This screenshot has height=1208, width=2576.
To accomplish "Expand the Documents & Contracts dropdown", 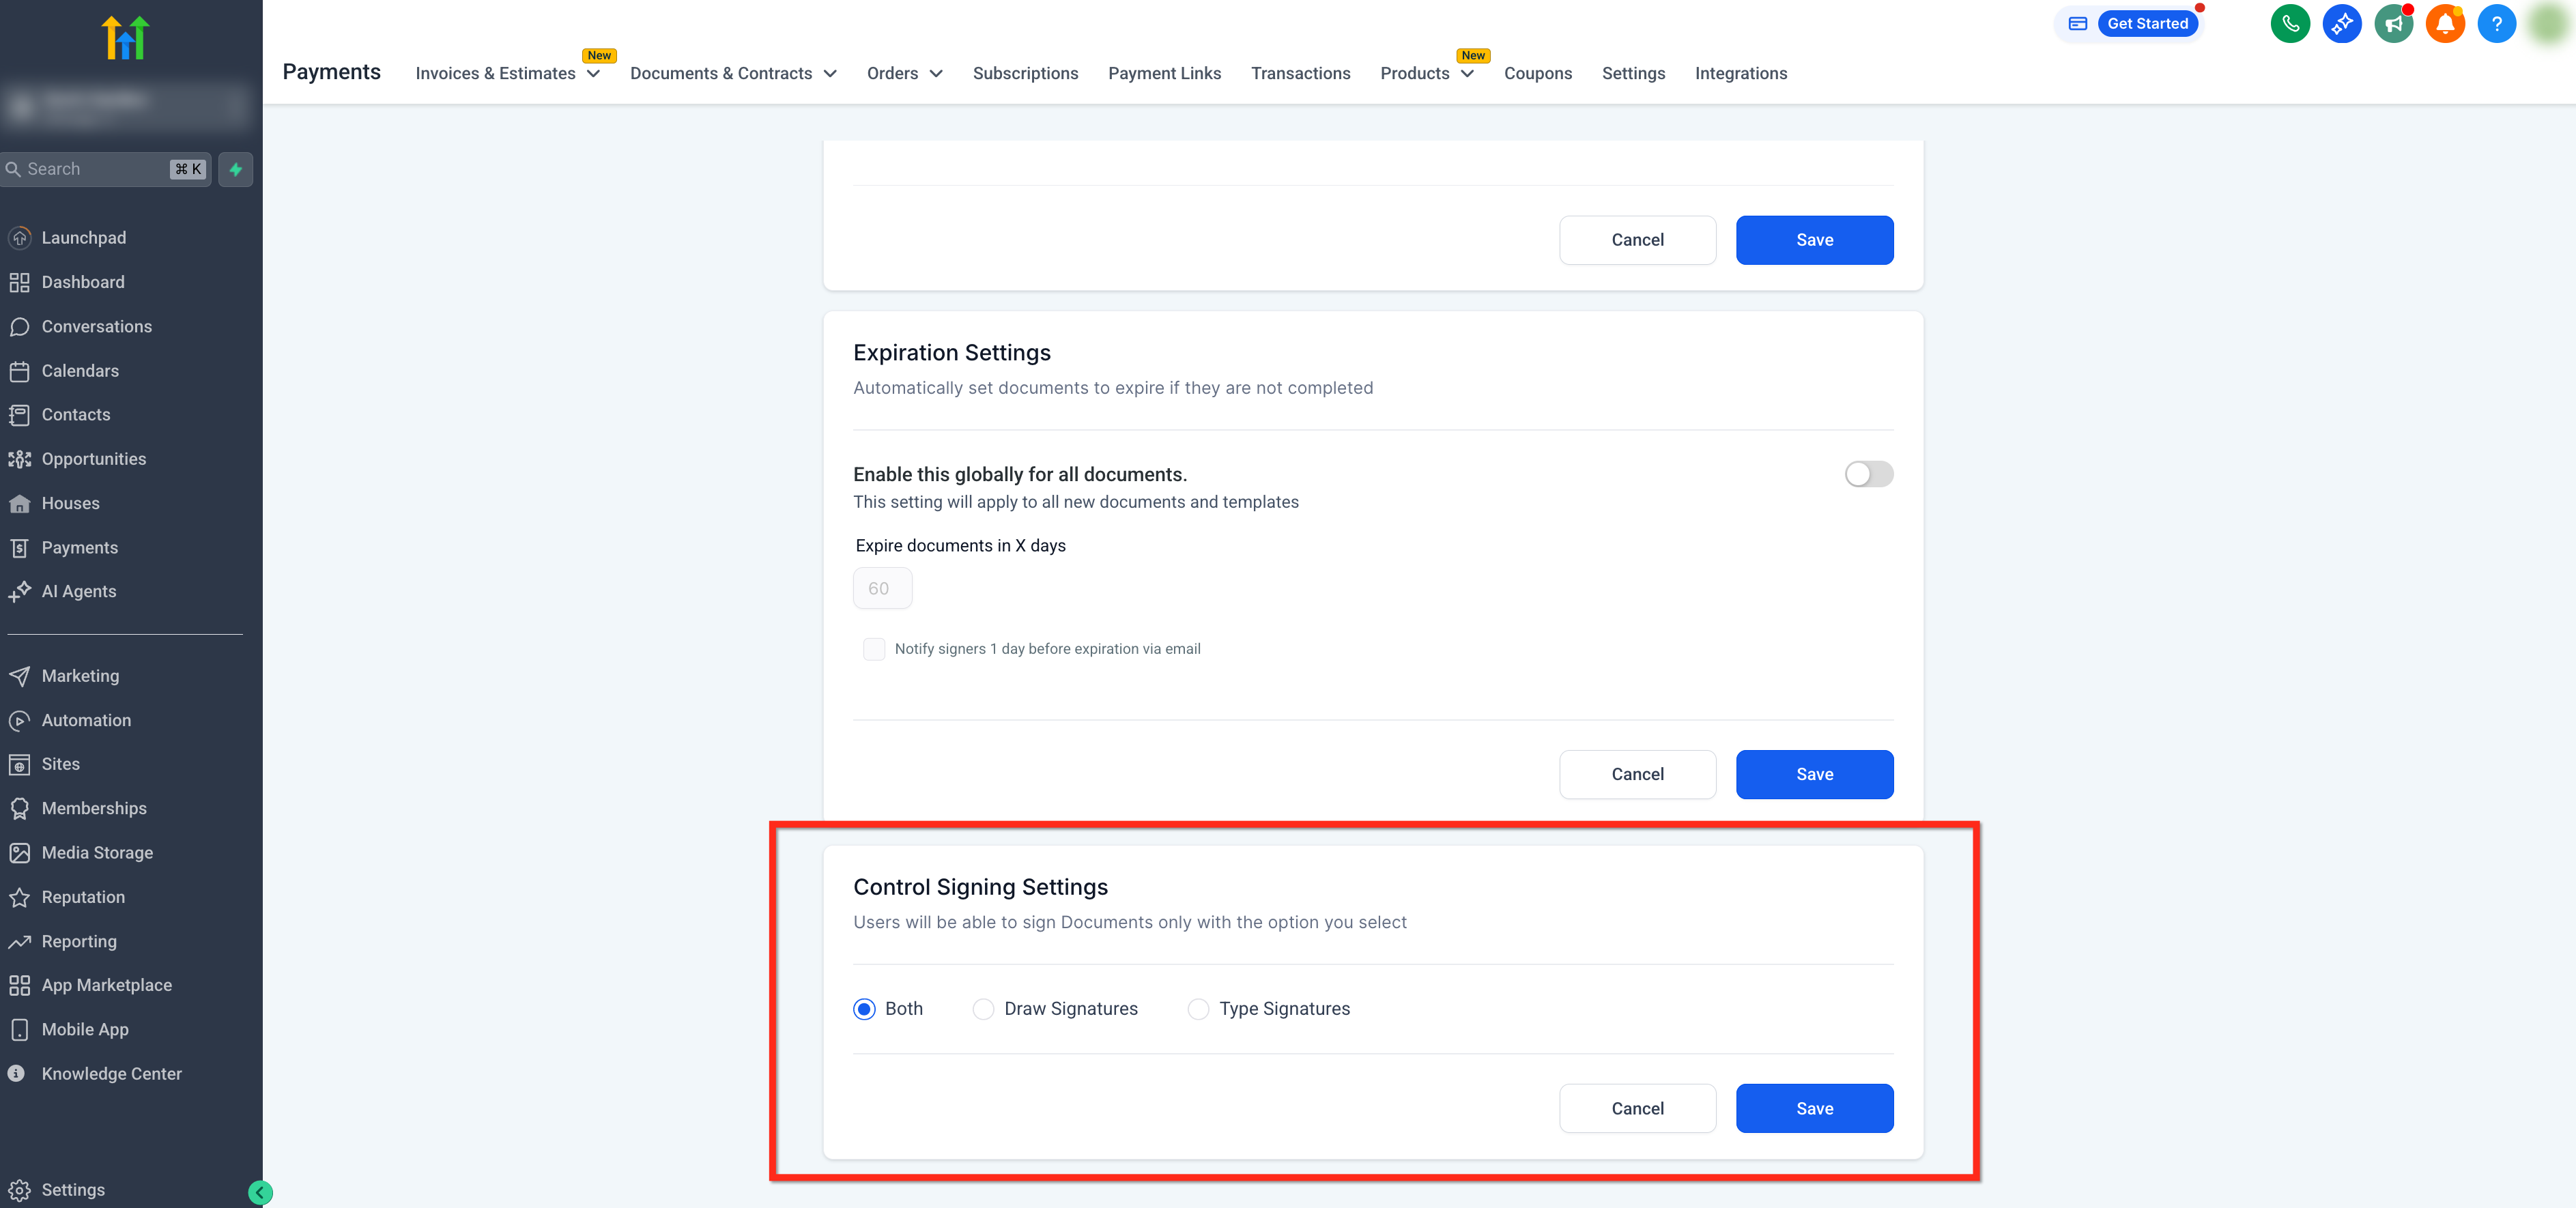I will pyautogui.click(x=733, y=73).
